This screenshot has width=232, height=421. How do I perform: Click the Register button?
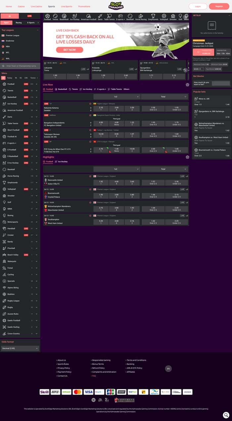click(219, 6)
